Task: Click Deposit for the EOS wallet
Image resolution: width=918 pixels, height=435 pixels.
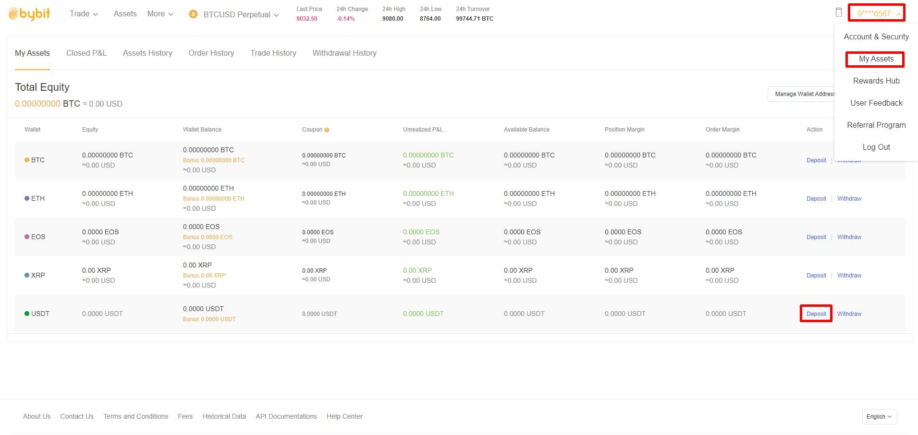Action: pyautogui.click(x=816, y=237)
